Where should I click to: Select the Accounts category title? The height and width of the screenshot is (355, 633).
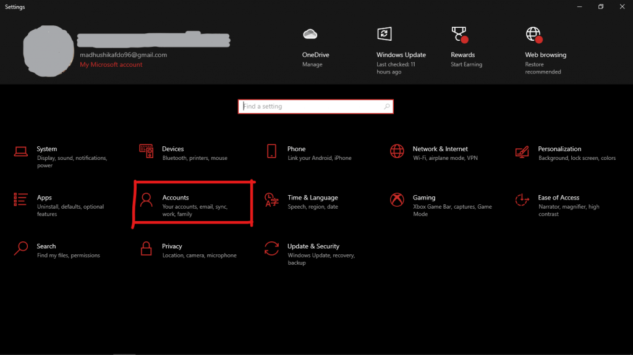[x=176, y=198]
